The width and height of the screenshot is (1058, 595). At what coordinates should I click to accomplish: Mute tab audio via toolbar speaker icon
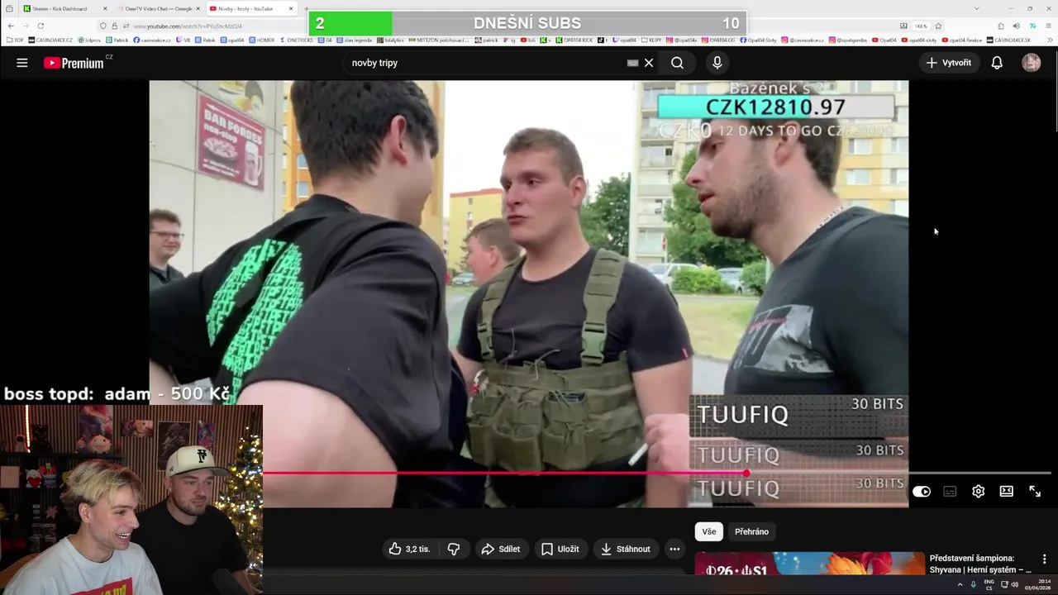pyautogui.click(x=1016, y=26)
